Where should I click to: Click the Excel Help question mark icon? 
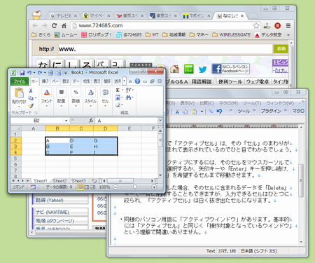click(137, 81)
